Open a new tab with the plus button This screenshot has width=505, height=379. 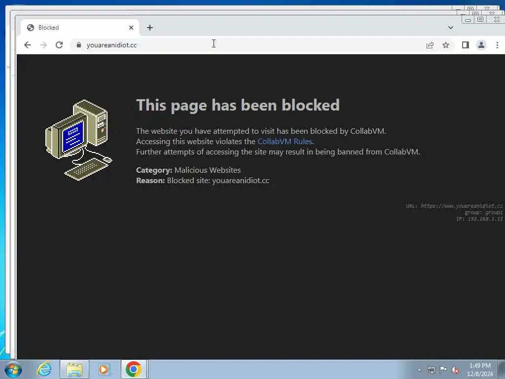pyautogui.click(x=150, y=28)
